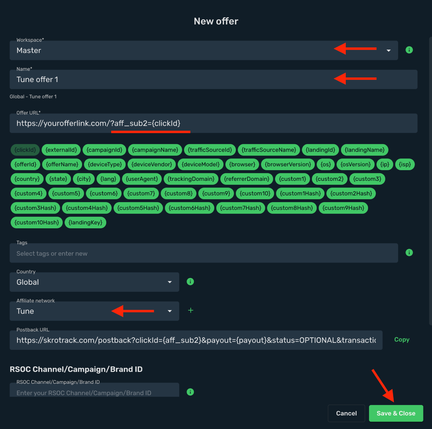Open the Affiliate network Tune dropdown

pos(94,311)
